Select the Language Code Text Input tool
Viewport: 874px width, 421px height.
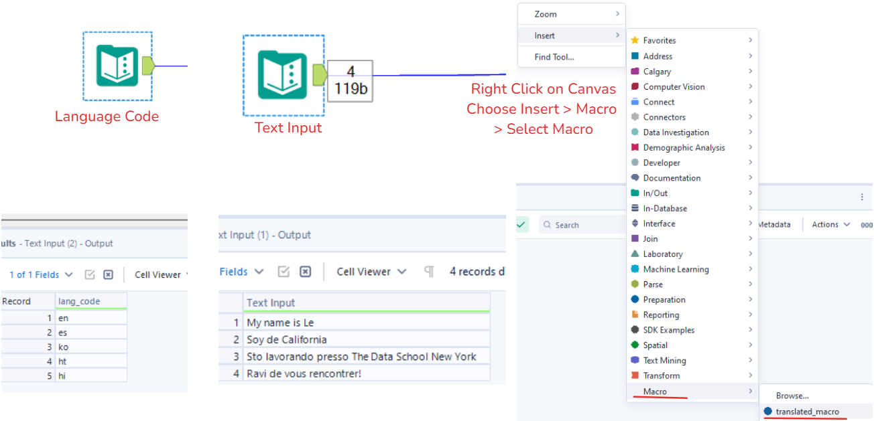[x=117, y=66]
